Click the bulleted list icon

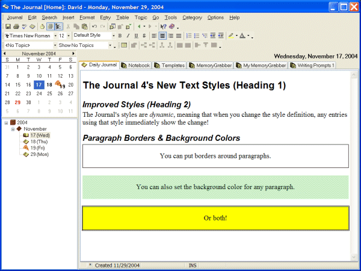[197, 36]
